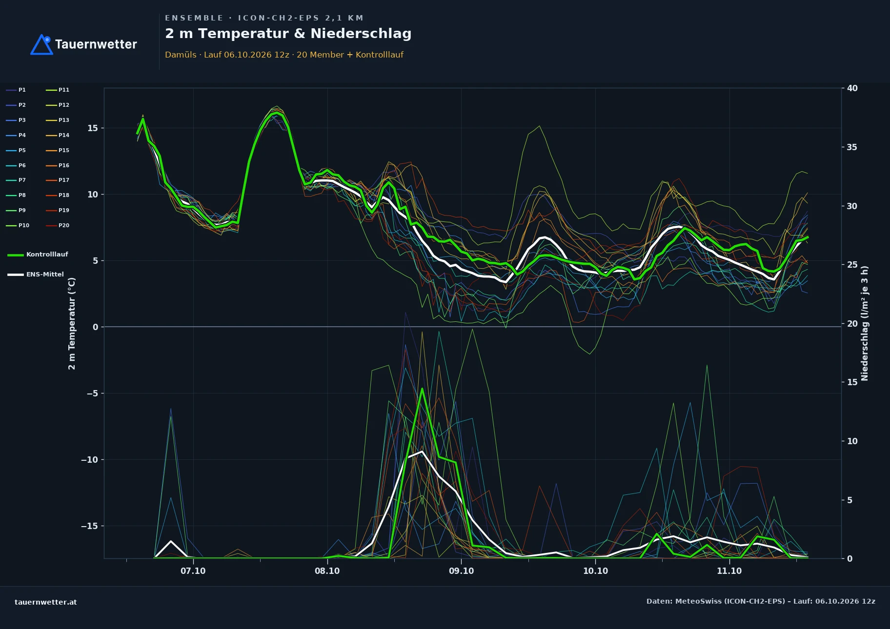Select the P14 legend entry
The width and height of the screenshot is (890, 629).
click(58, 135)
